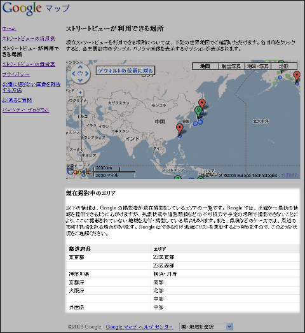This screenshot has width=305, height=333.
Task: Switch to the 地図 map view
Action: pos(205,66)
